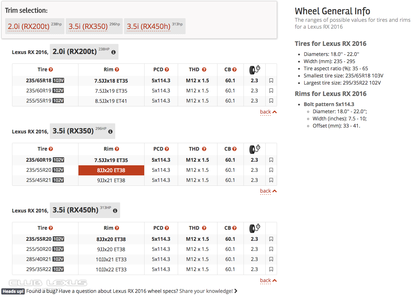
Task: Click Tire help icon in RX200t table
Action: (x=51, y=70)
